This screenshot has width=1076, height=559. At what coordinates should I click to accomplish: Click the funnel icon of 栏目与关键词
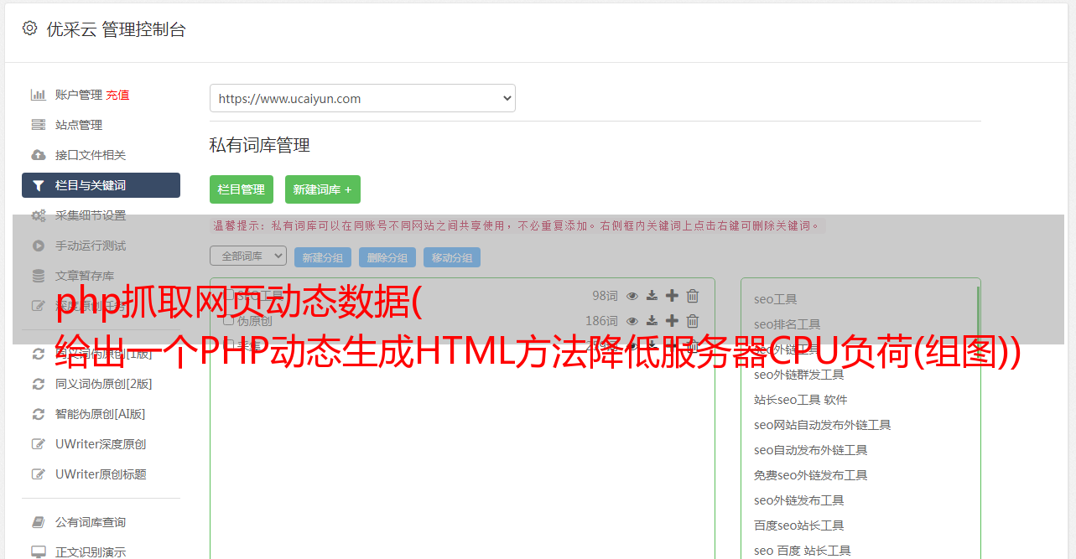click(x=38, y=185)
